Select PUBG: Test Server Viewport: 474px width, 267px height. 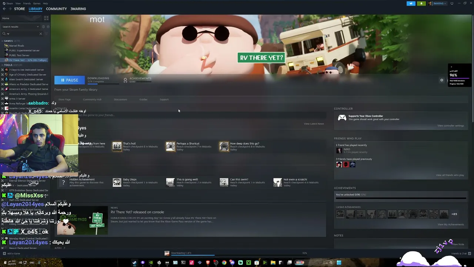pyautogui.click(x=19, y=55)
